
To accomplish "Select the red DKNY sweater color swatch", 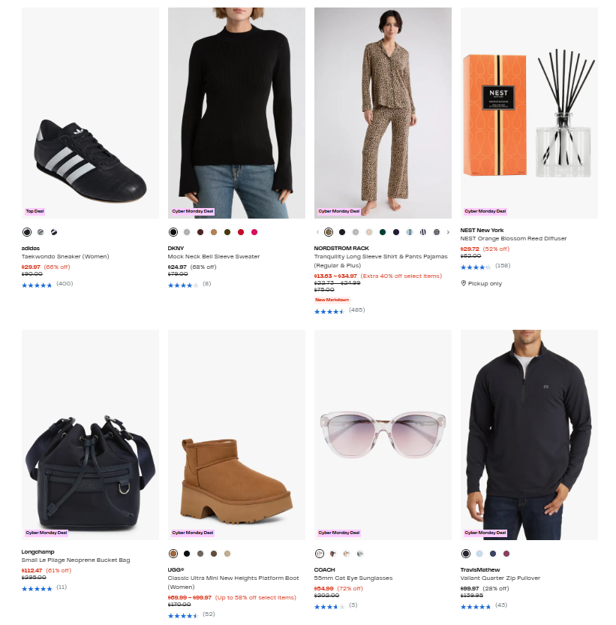I will tap(241, 232).
